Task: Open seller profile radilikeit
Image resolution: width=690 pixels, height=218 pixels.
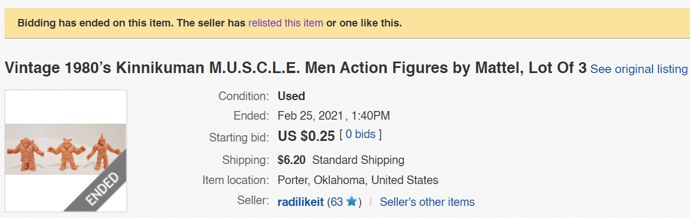Action: (300, 202)
